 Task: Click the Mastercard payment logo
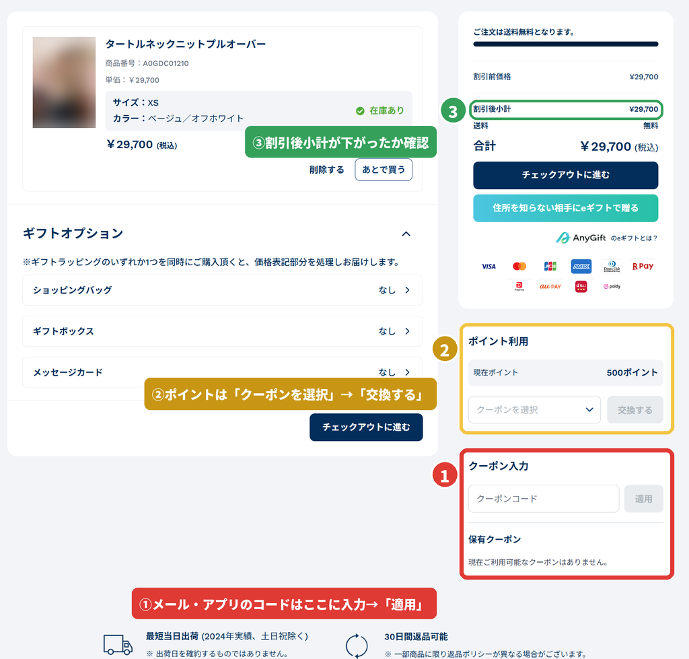pos(519,267)
